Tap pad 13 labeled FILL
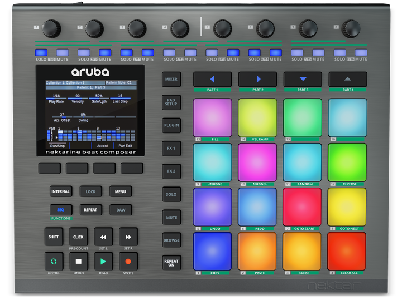The image size is (402, 300). click(x=212, y=117)
